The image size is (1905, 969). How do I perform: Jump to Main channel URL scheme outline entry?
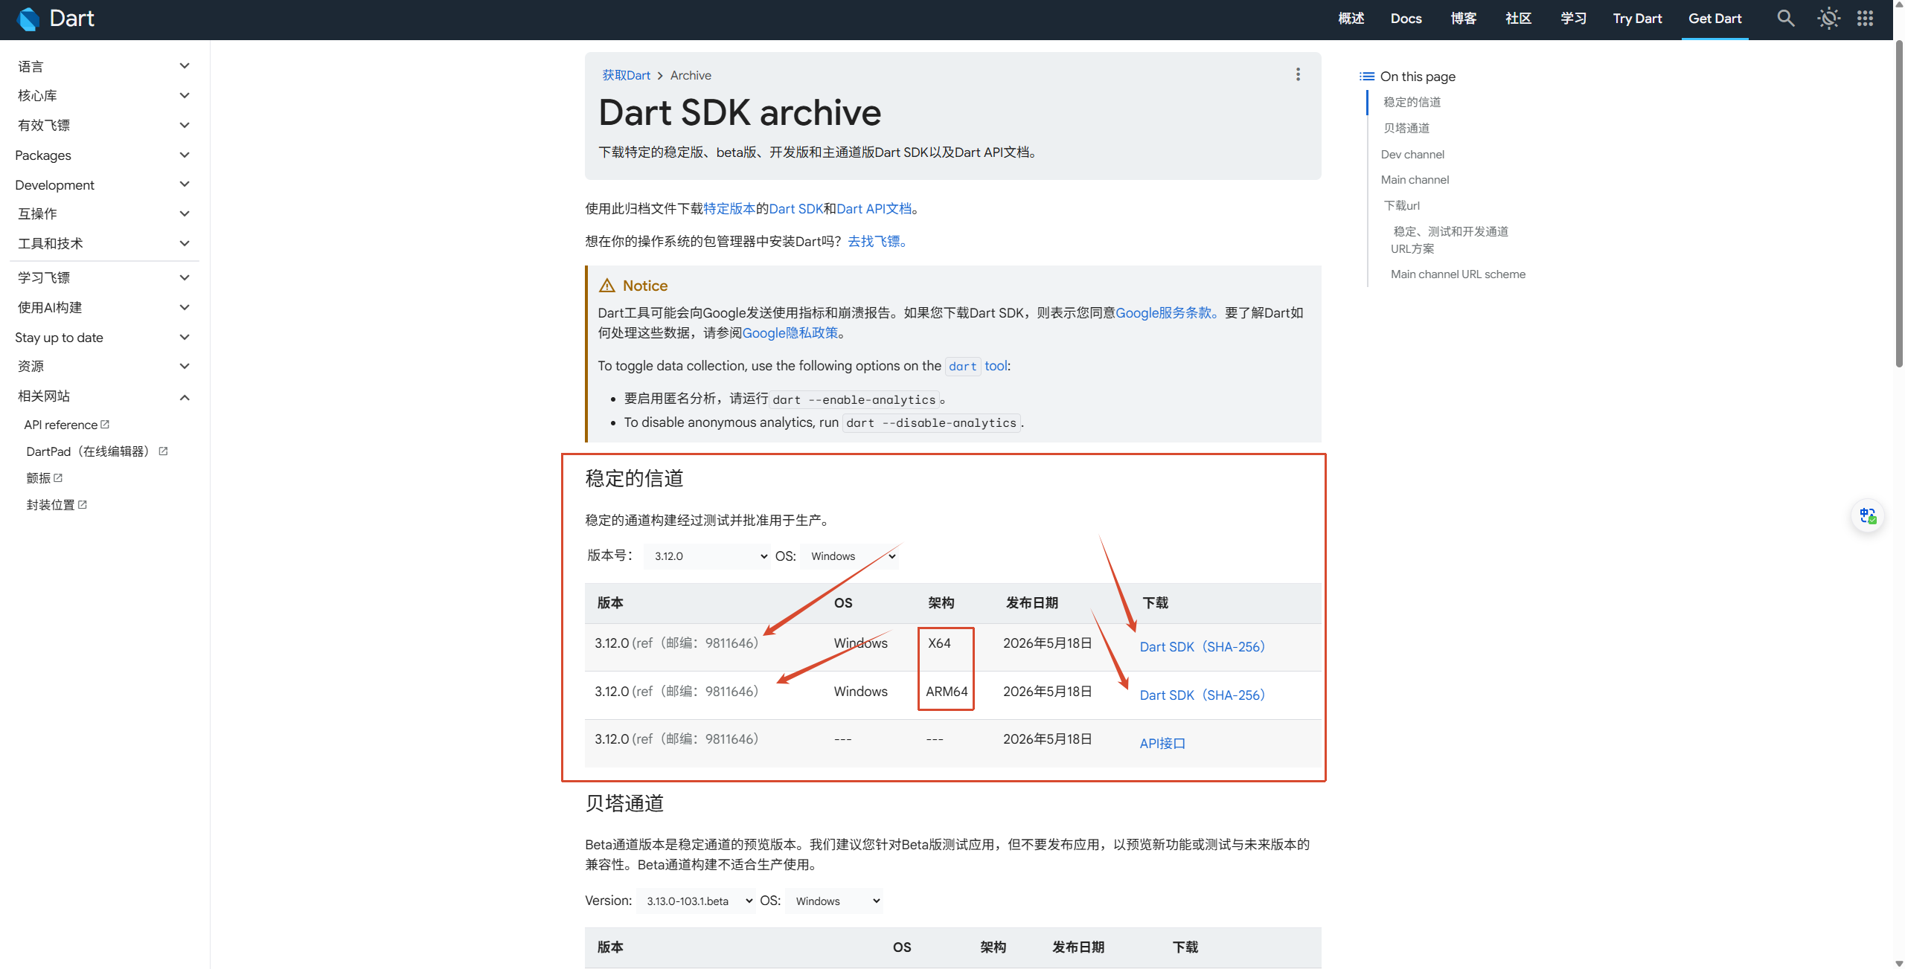tap(1458, 274)
